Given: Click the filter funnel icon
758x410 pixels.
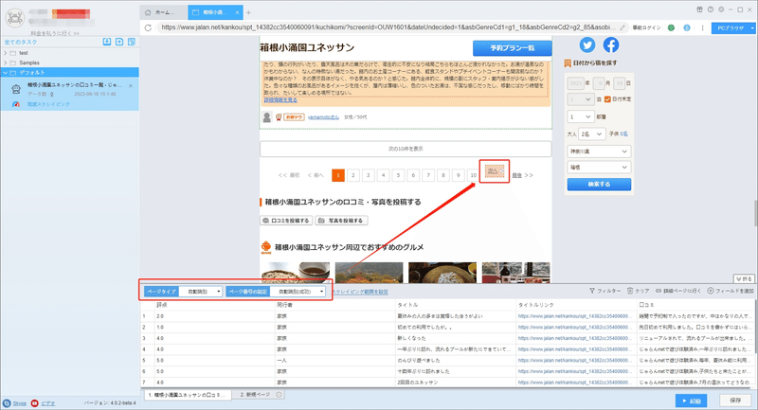Looking at the screenshot, I should tap(591, 291).
